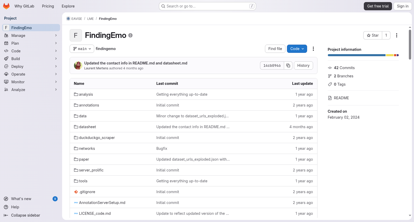Open Explore in top navigation

pos(68,6)
